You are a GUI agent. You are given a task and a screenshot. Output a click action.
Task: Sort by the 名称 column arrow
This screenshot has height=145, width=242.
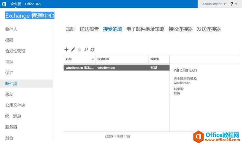pos(93,59)
